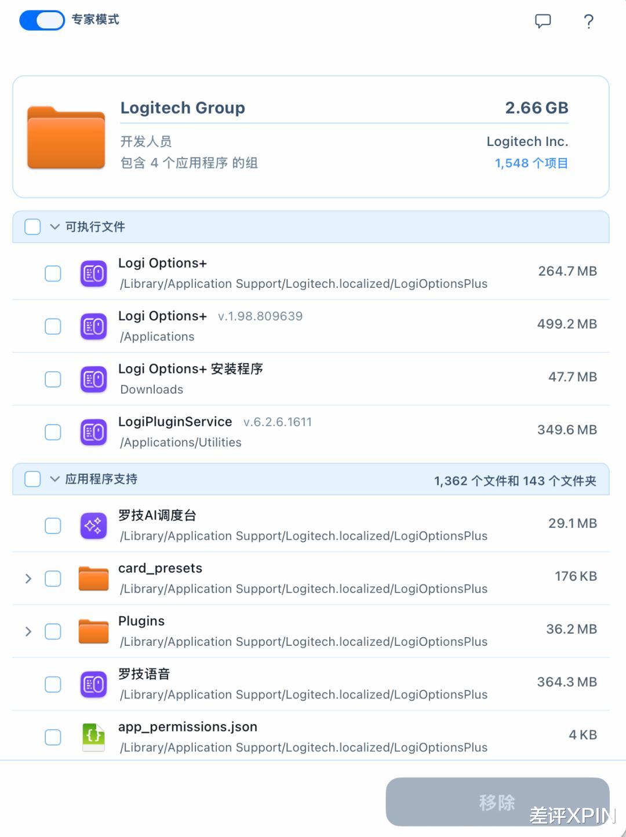Click the Logi Options+ icon in LogiOptionsPlus folder
626x837 pixels.
coord(93,273)
